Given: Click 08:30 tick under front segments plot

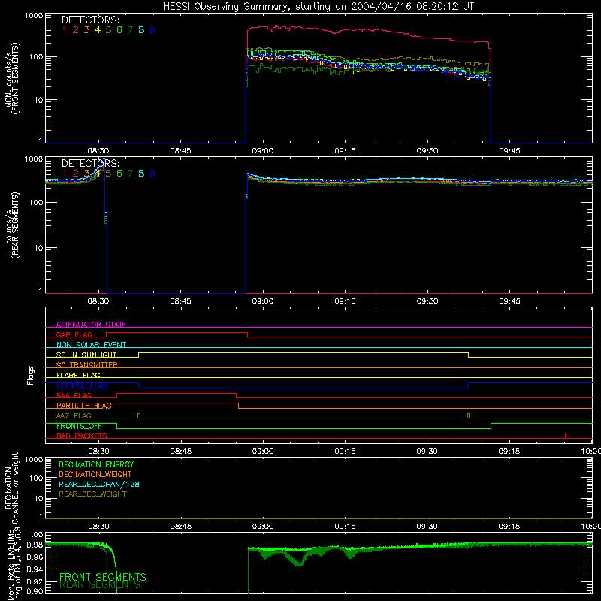Looking at the screenshot, I should pyautogui.click(x=98, y=151).
